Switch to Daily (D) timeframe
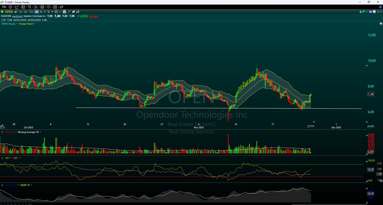This screenshot has height=205, width=383. coord(45,12)
